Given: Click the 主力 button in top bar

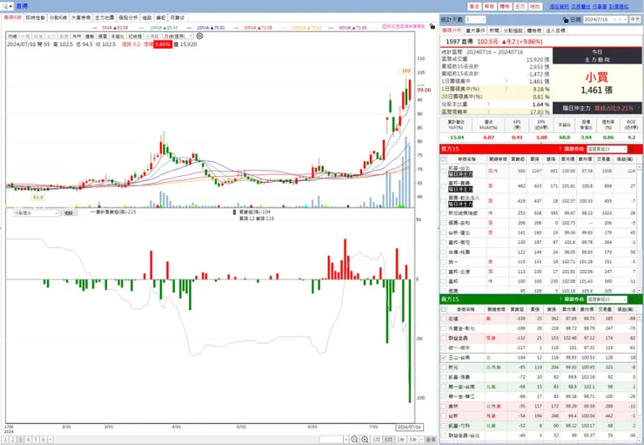Looking at the screenshot, I should [520, 6].
